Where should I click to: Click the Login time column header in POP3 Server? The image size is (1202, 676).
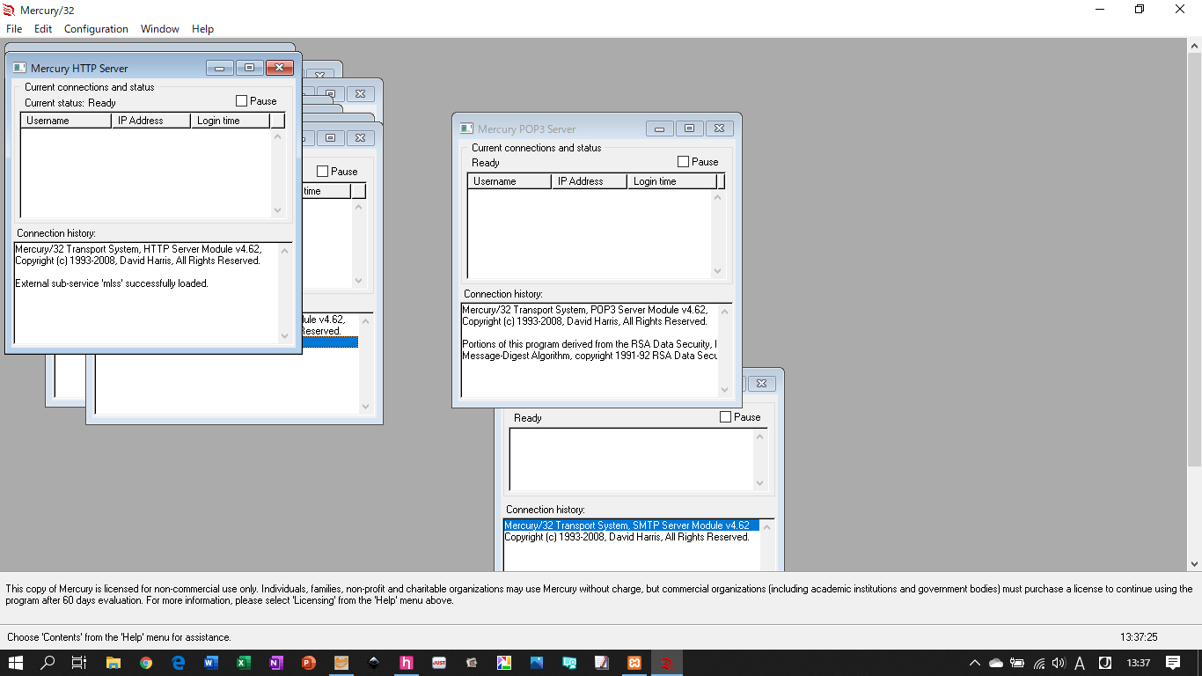(671, 181)
